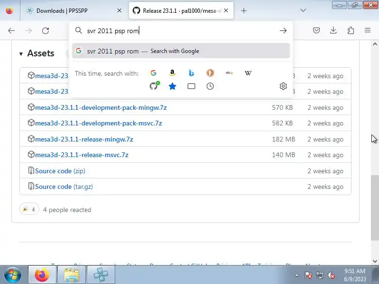Image resolution: width=379 pixels, height=284 pixels.
Task: Open the Firefox hamburger menu
Action: click(x=368, y=30)
